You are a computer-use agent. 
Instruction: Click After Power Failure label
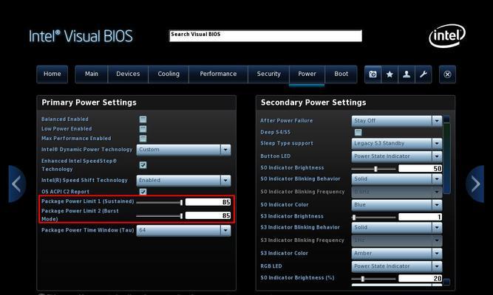pyautogui.click(x=287, y=121)
